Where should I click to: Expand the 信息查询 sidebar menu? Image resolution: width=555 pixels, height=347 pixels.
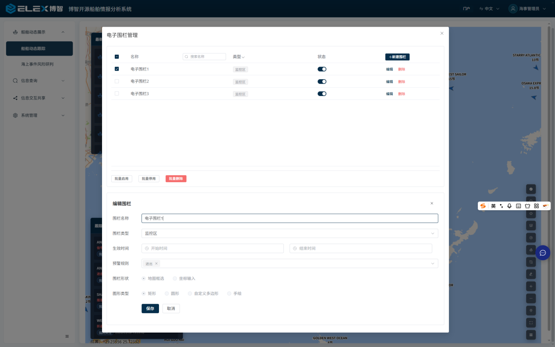tap(39, 81)
